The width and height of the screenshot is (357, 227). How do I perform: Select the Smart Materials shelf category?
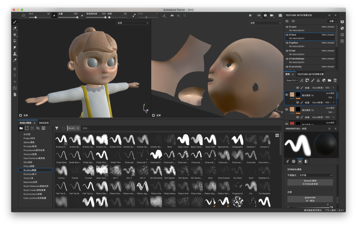[x=36, y=186]
